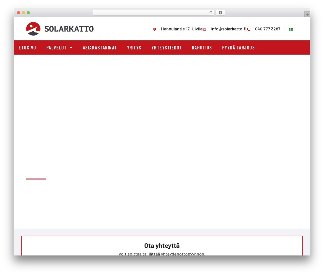Click the Solarkatto circular logo icon
The image size is (324, 275).
pyautogui.click(x=33, y=29)
